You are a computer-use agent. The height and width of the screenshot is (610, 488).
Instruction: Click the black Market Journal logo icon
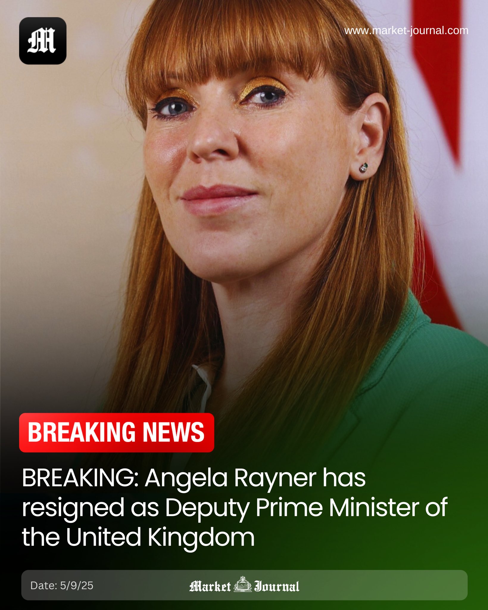pyautogui.click(x=43, y=41)
